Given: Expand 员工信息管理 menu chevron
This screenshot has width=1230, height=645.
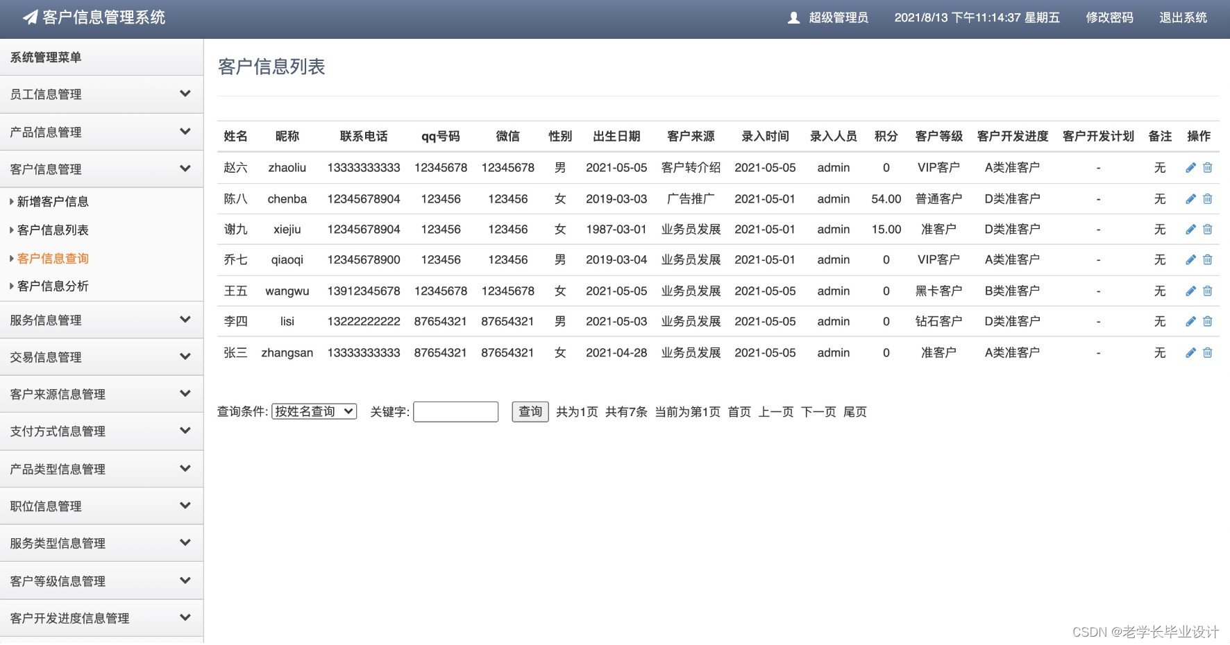Looking at the screenshot, I should pos(185,93).
